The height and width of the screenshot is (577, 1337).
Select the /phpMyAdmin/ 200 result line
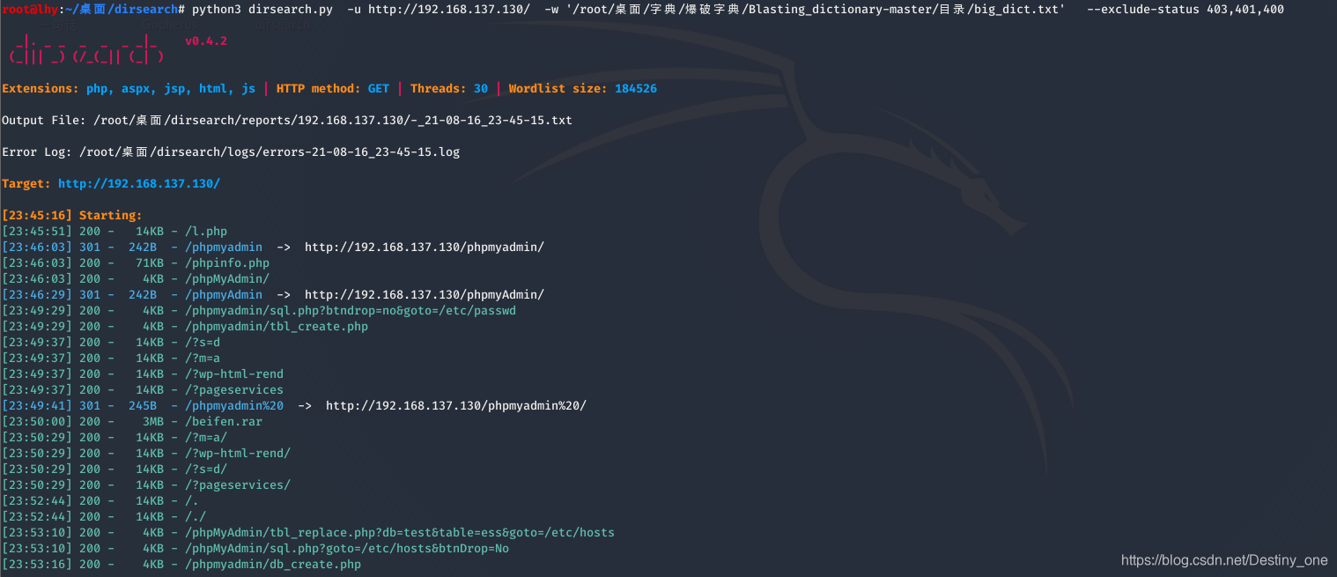point(136,278)
